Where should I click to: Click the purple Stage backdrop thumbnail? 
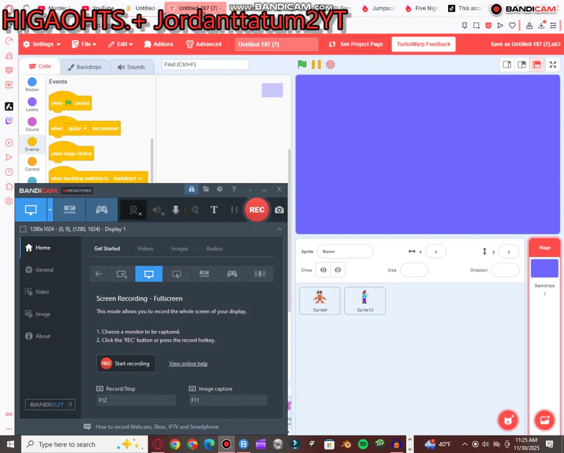(x=544, y=268)
